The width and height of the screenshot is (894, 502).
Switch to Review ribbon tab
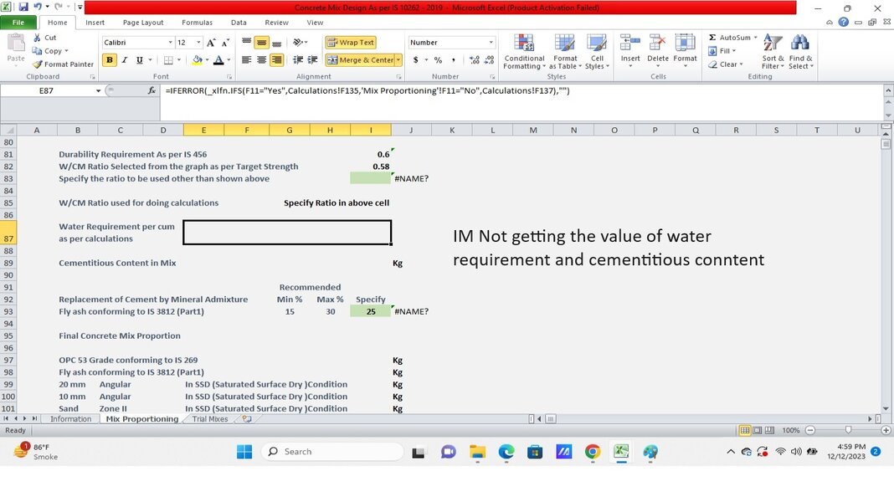(x=276, y=23)
